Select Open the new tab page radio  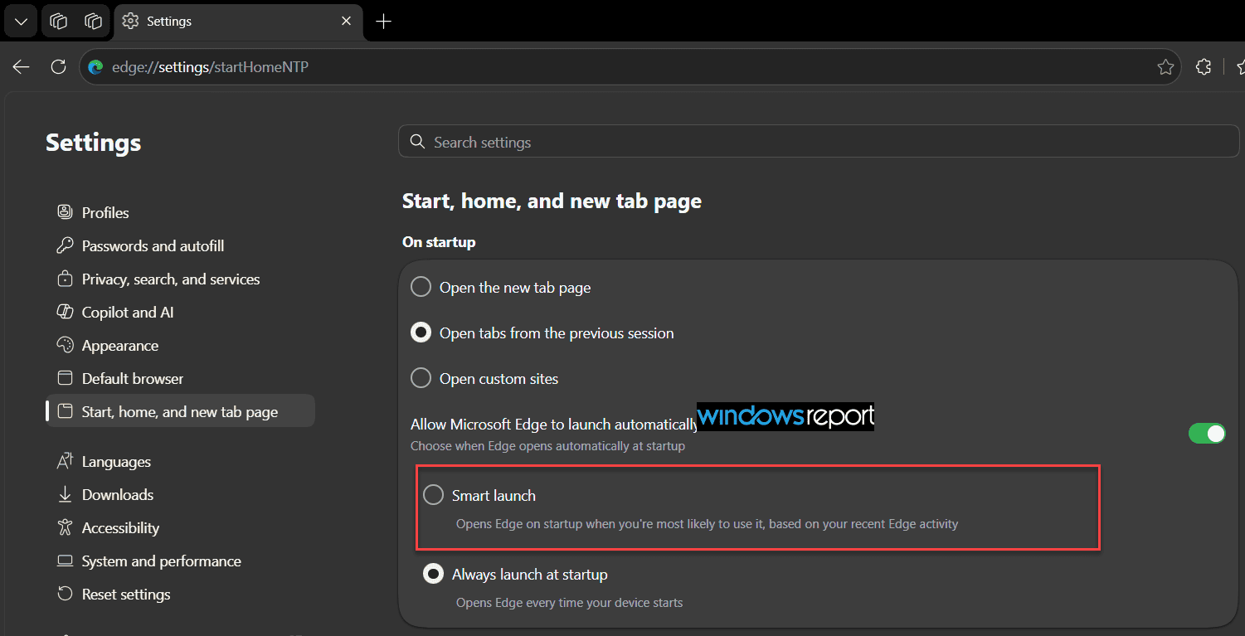point(421,288)
